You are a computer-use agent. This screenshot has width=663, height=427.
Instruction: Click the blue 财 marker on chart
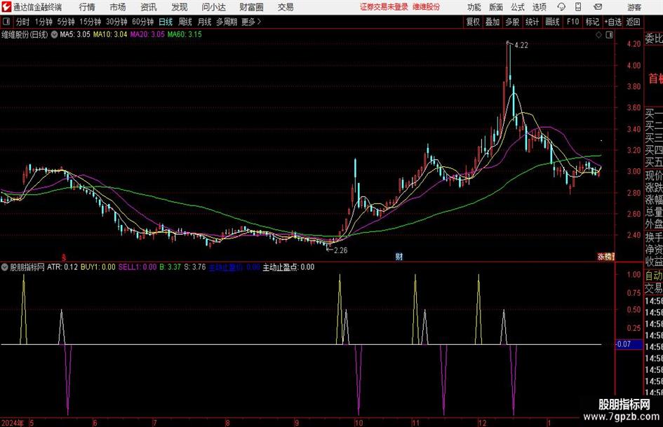(399, 256)
